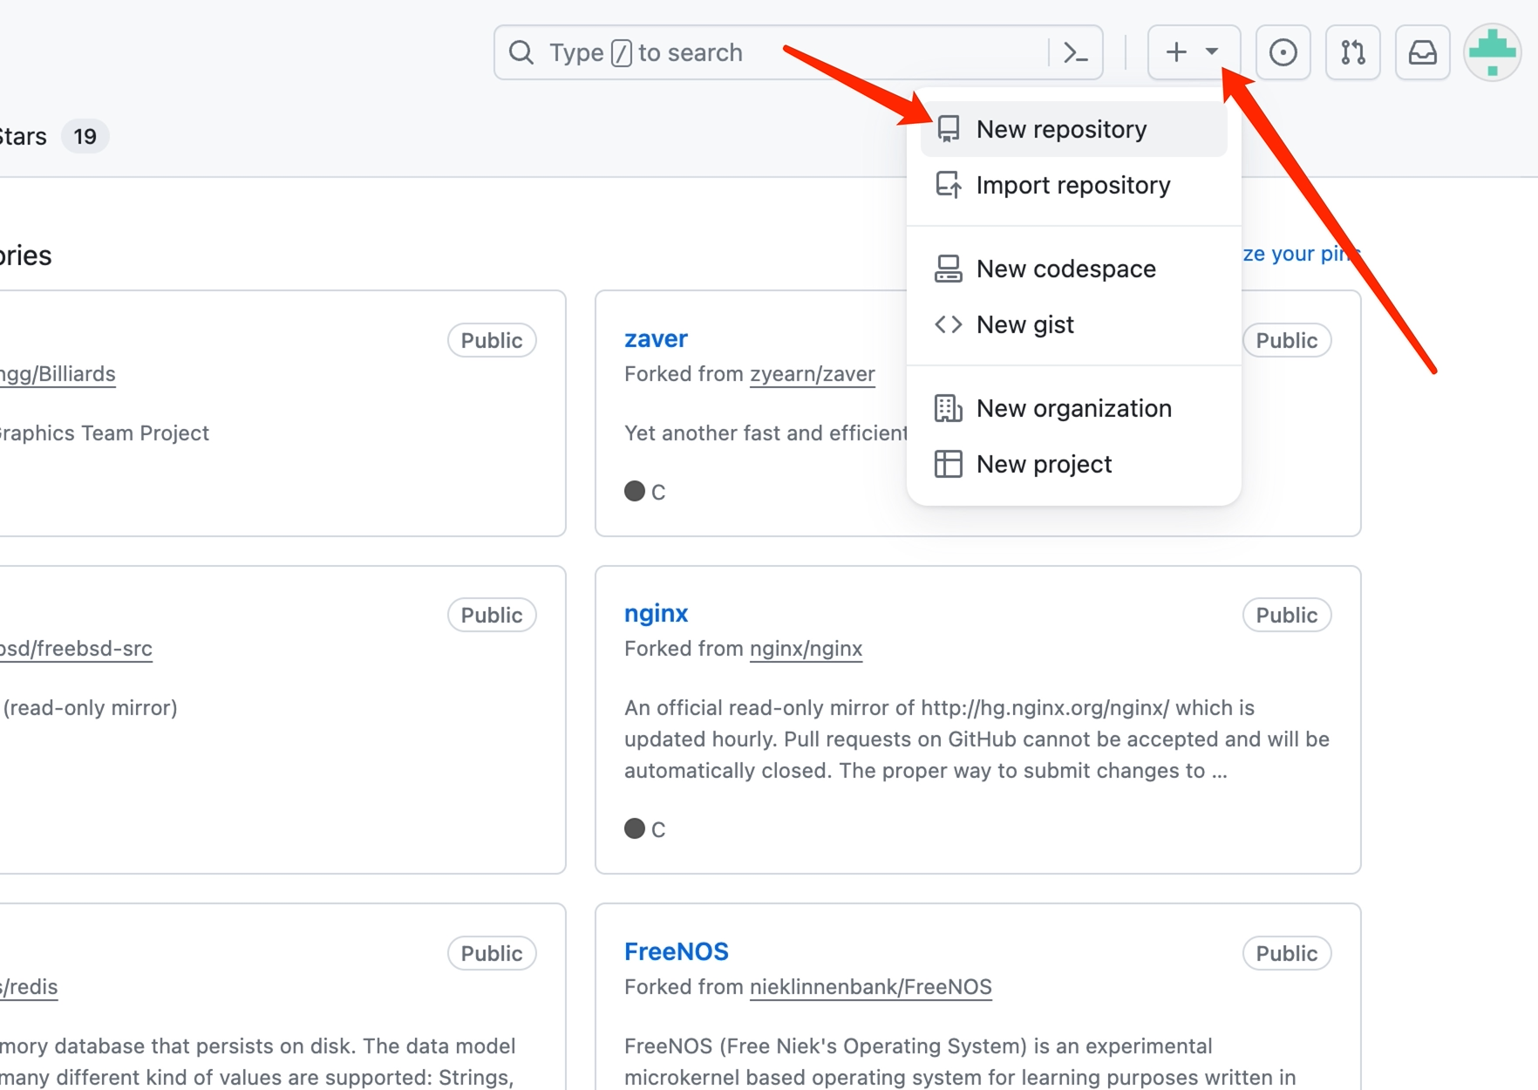This screenshot has width=1538, height=1090.
Task: Click the Public badge on nginx card
Action: tap(1287, 615)
